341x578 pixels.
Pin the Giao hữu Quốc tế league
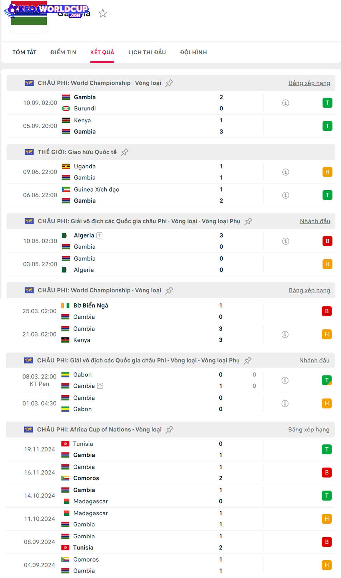pos(125,152)
